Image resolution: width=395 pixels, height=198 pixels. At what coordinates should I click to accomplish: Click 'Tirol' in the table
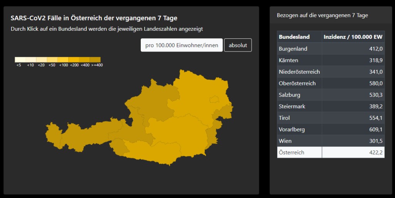[x=284, y=118]
